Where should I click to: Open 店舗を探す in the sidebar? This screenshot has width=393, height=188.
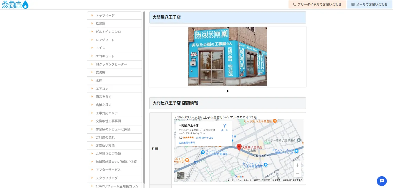point(114,105)
